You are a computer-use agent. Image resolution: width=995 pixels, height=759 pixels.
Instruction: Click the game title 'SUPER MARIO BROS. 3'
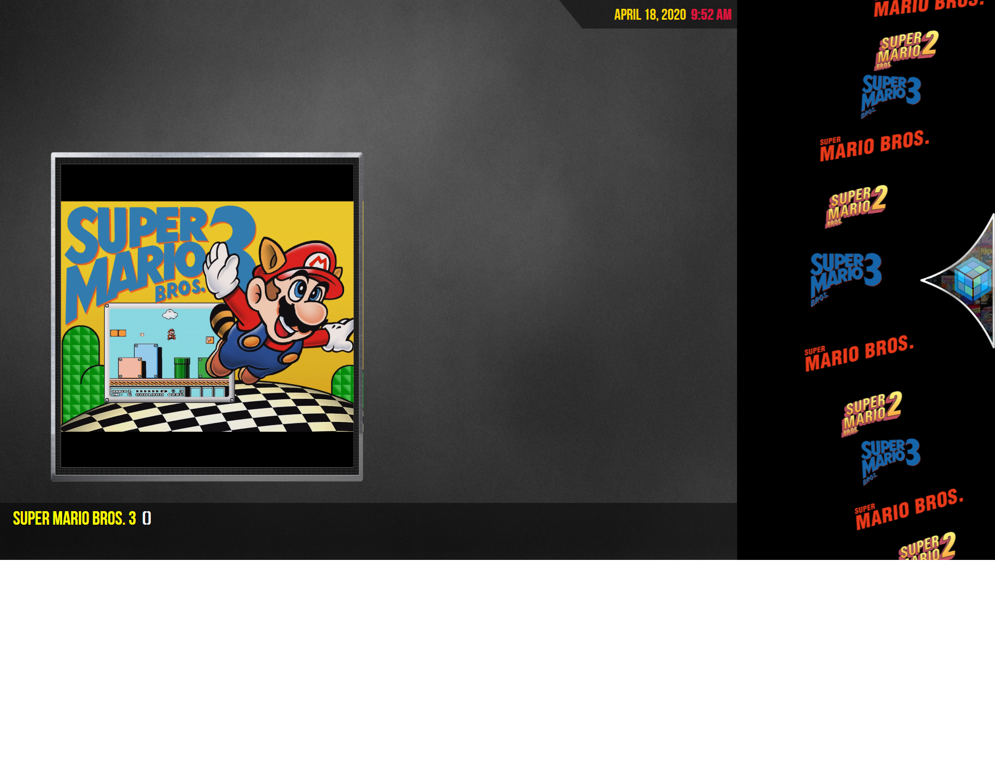point(75,518)
